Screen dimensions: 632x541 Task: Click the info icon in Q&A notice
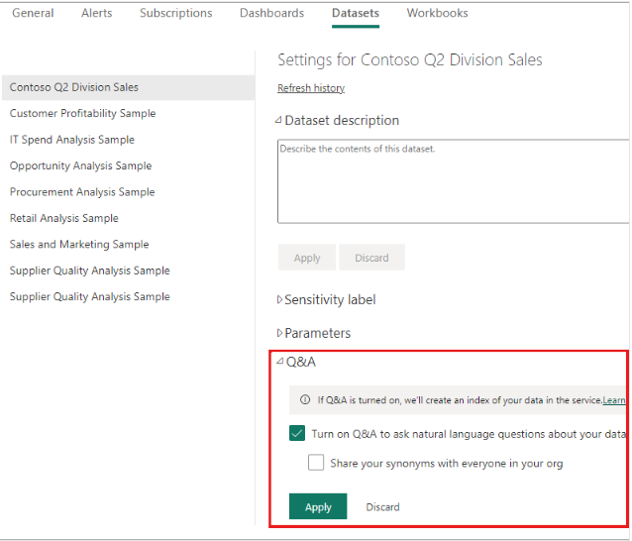(305, 400)
